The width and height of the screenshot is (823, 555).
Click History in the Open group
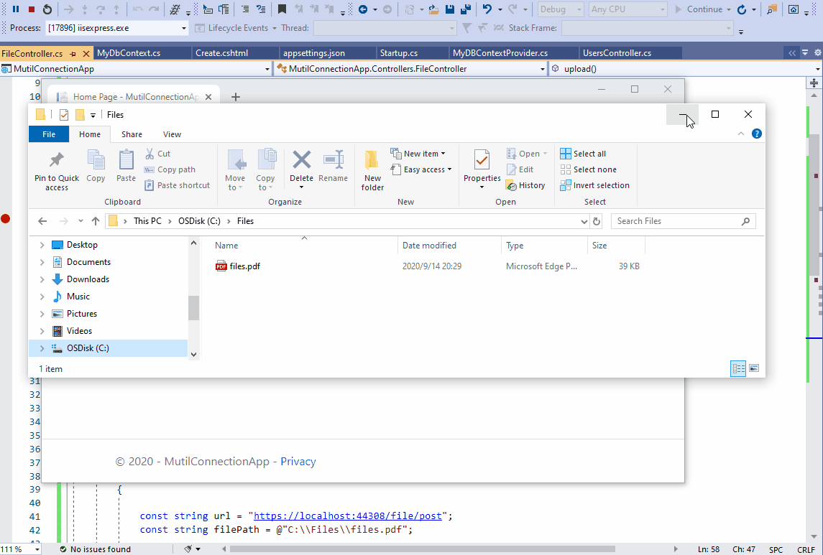(525, 185)
